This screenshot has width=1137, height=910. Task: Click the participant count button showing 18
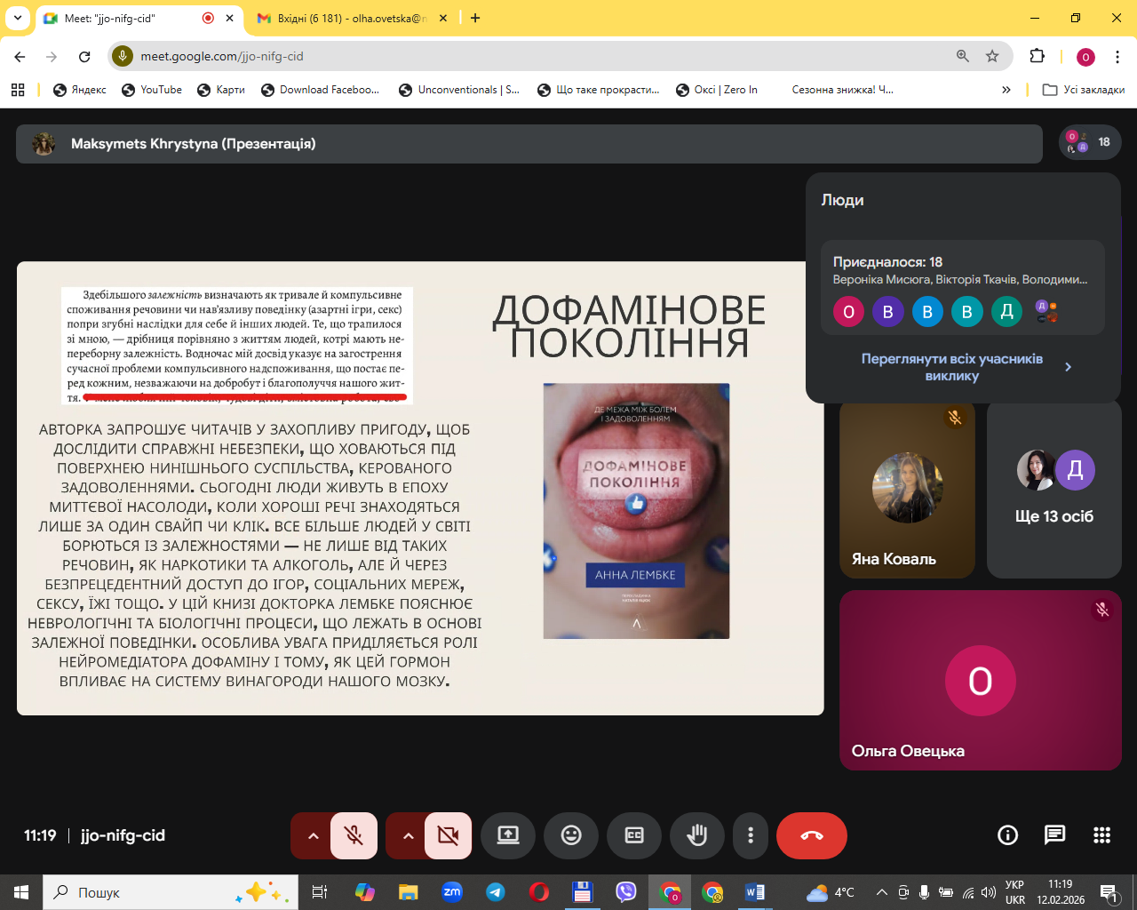pyautogui.click(x=1090, y=142)
